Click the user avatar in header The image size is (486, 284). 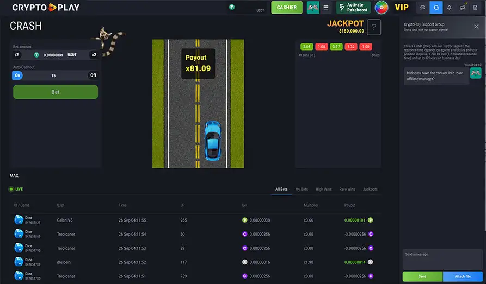tap(313, 8)
